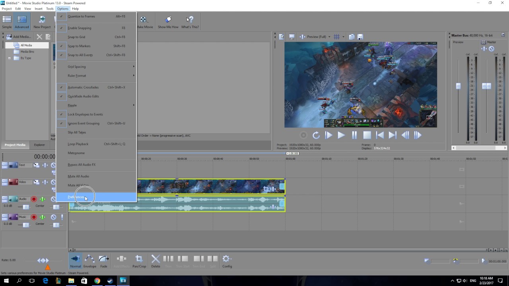Choose the Envelope edit tool

[x=89, y=261]
